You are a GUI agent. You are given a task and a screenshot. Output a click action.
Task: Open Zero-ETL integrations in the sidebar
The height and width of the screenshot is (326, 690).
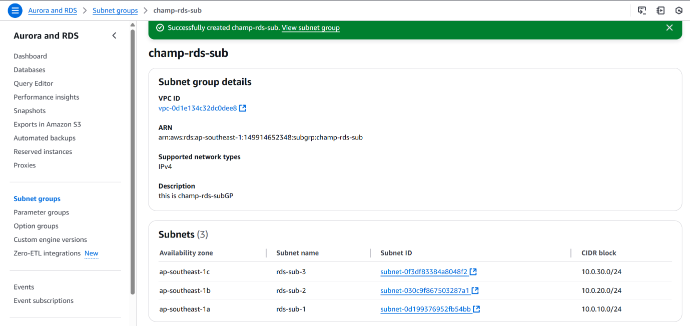coord(47,253)
